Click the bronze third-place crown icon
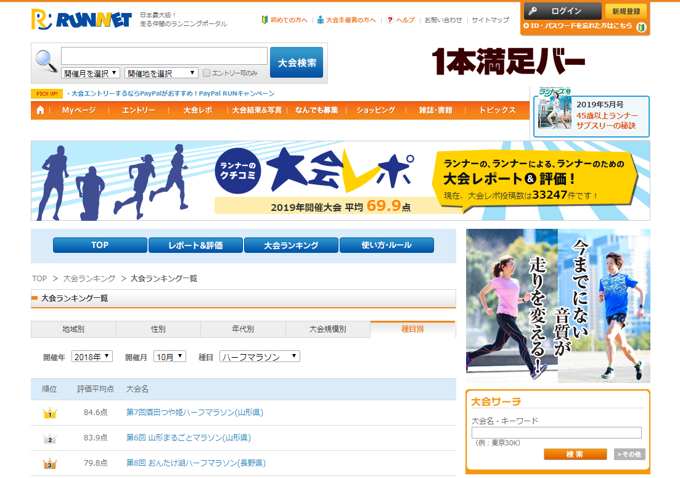This screenshot has height=478, width=680. pyautogui.click(x=49, y=464)
